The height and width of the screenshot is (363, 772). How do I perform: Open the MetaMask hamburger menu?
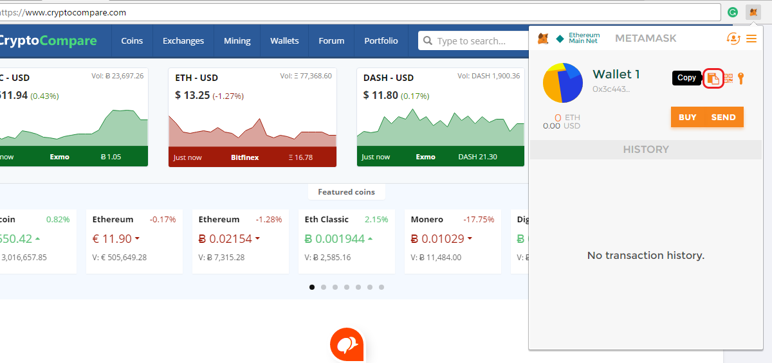click(751, 39)
